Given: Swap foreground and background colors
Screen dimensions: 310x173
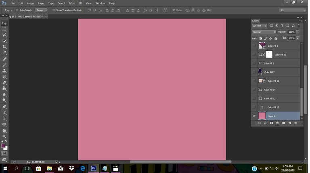Looking at the screenshot, I should [6, 141].
